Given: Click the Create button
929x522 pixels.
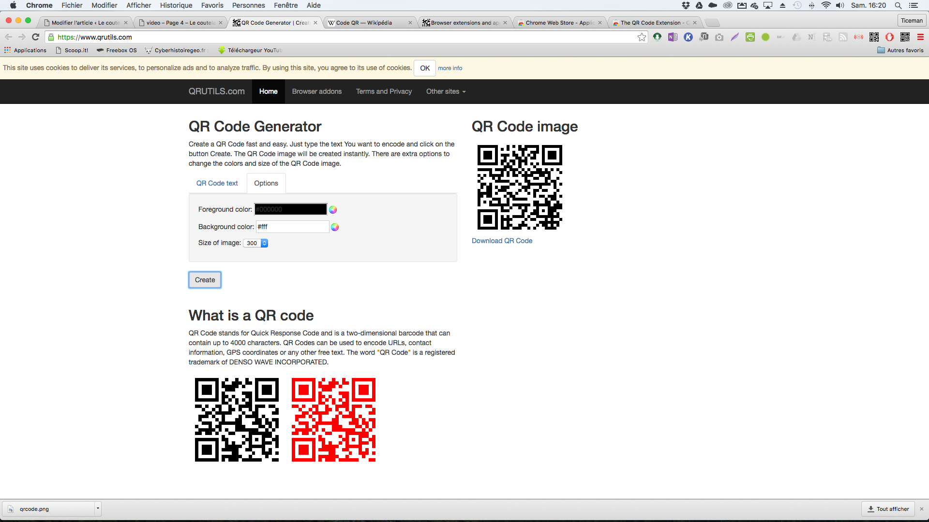Looking at the screenshot, I should coord(205,280).
